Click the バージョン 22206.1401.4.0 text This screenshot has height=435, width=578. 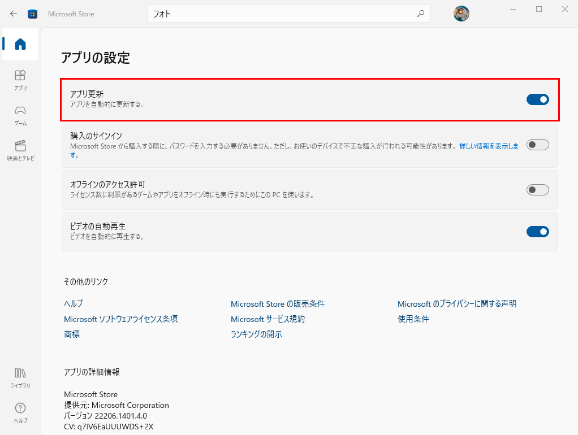(105, 416)
